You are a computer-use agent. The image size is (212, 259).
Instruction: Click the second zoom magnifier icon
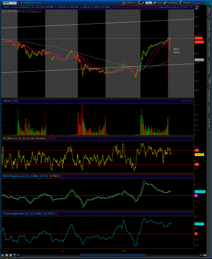[x=11, y=255]
